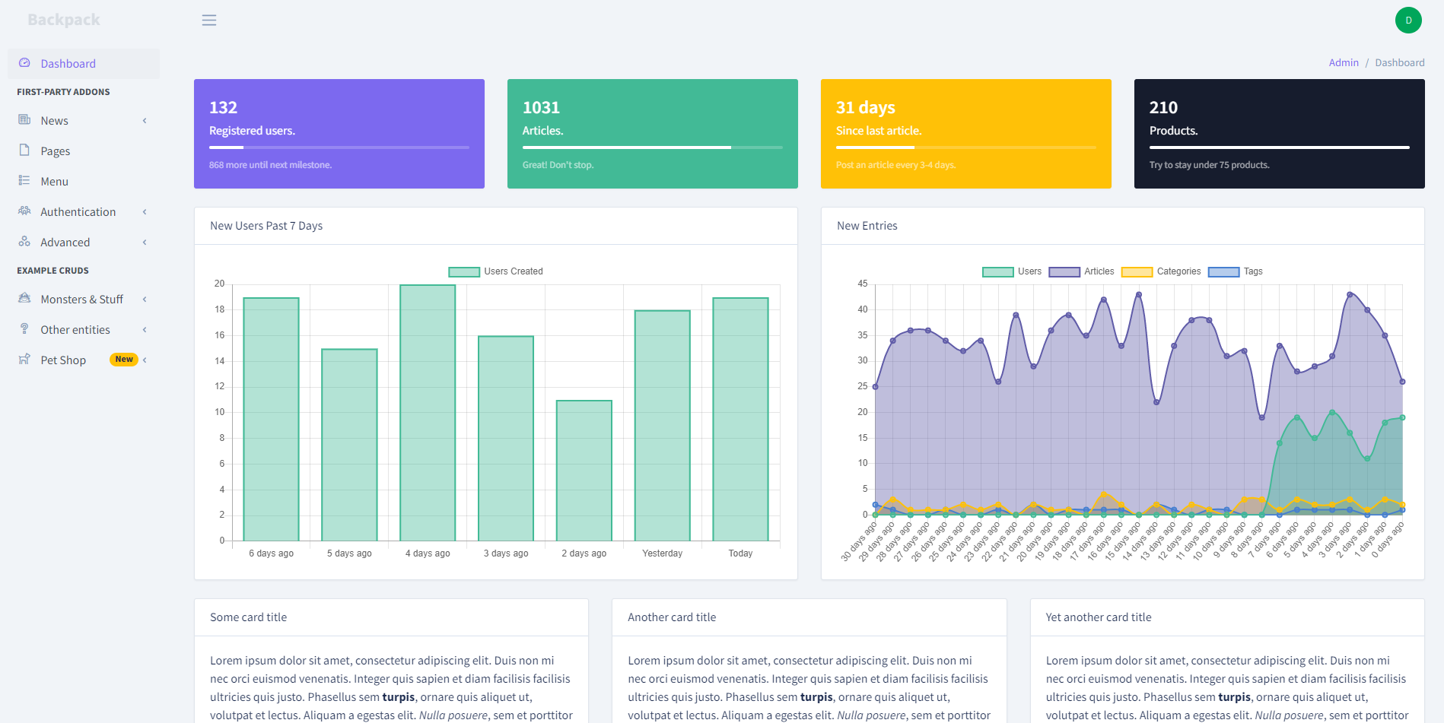This screenshot has width=1444, height=723.
Task: Expand the Authentication menu chevron
Action: (x=144, y=211)
